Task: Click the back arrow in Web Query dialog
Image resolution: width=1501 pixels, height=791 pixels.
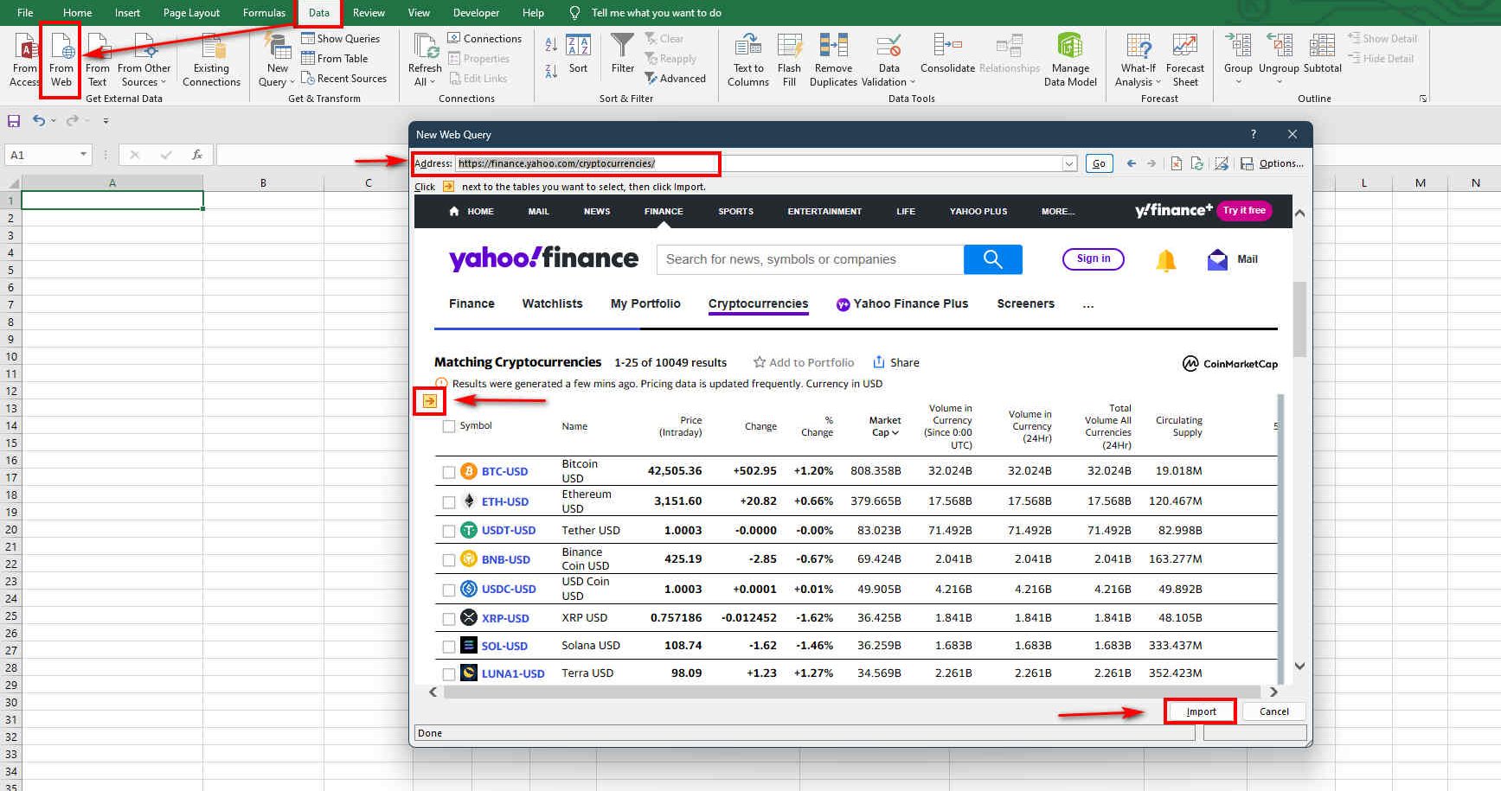Action: click(1132, 163)
